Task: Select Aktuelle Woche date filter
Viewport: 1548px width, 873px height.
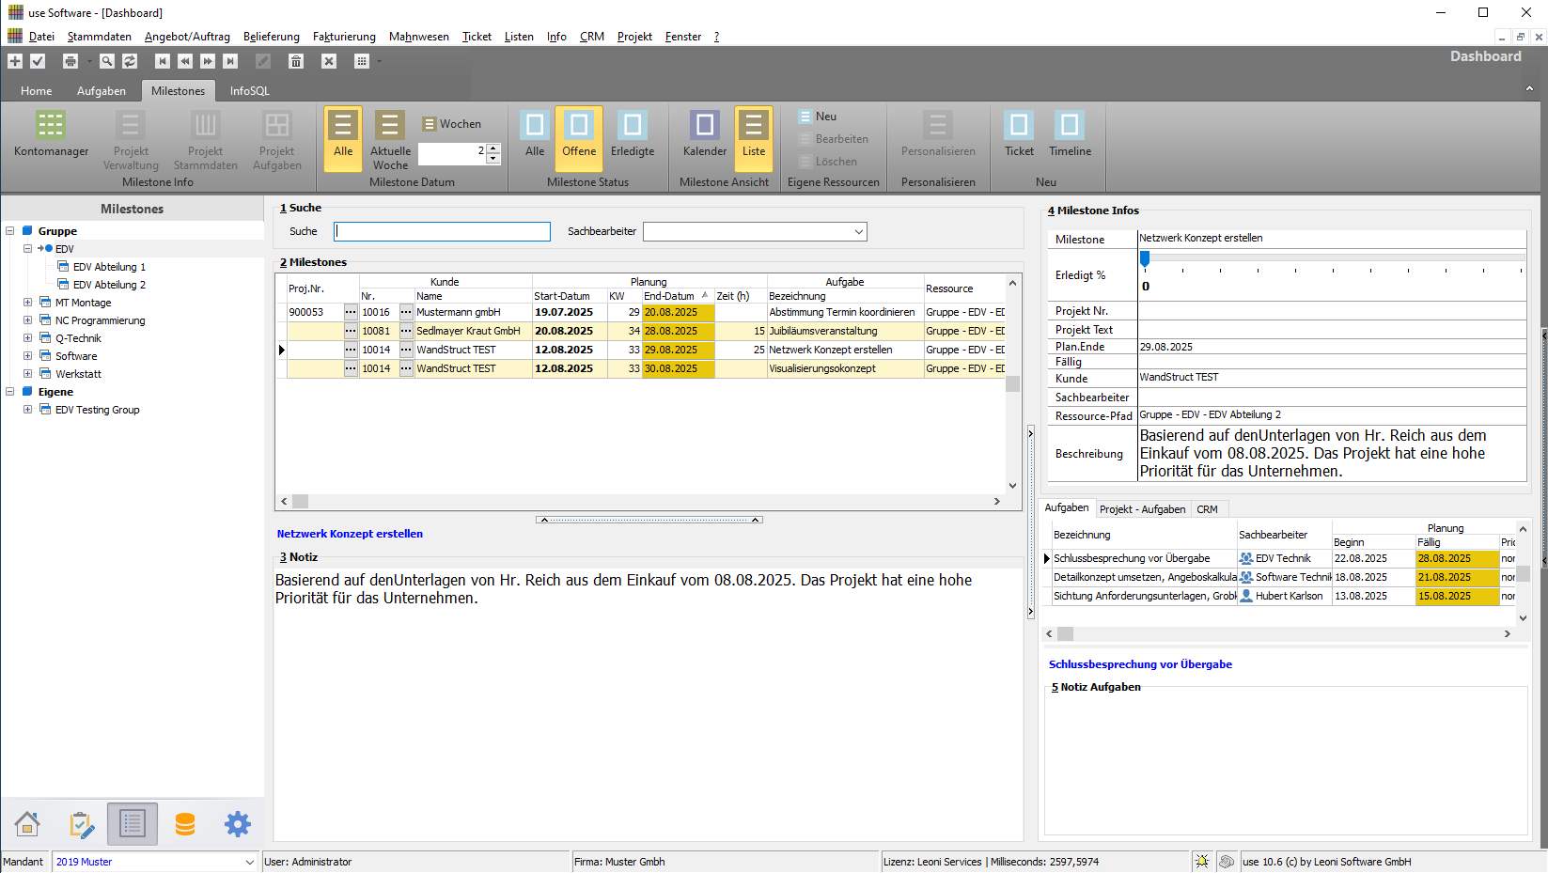Action: tap(390, 139)
